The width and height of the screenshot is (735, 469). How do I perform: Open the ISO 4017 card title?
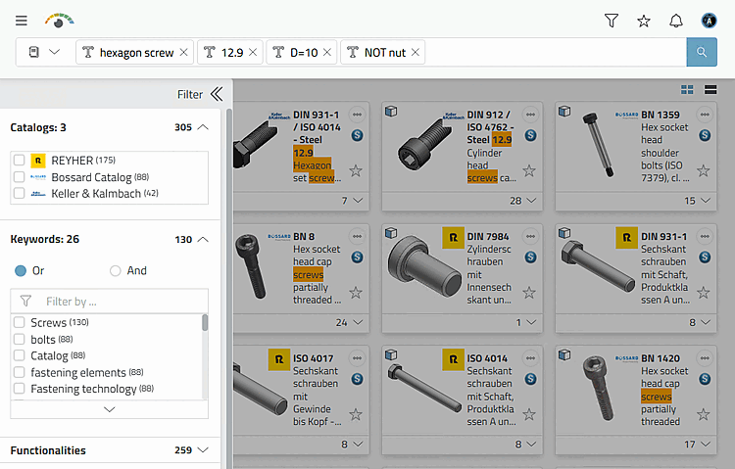click(314, 358)
